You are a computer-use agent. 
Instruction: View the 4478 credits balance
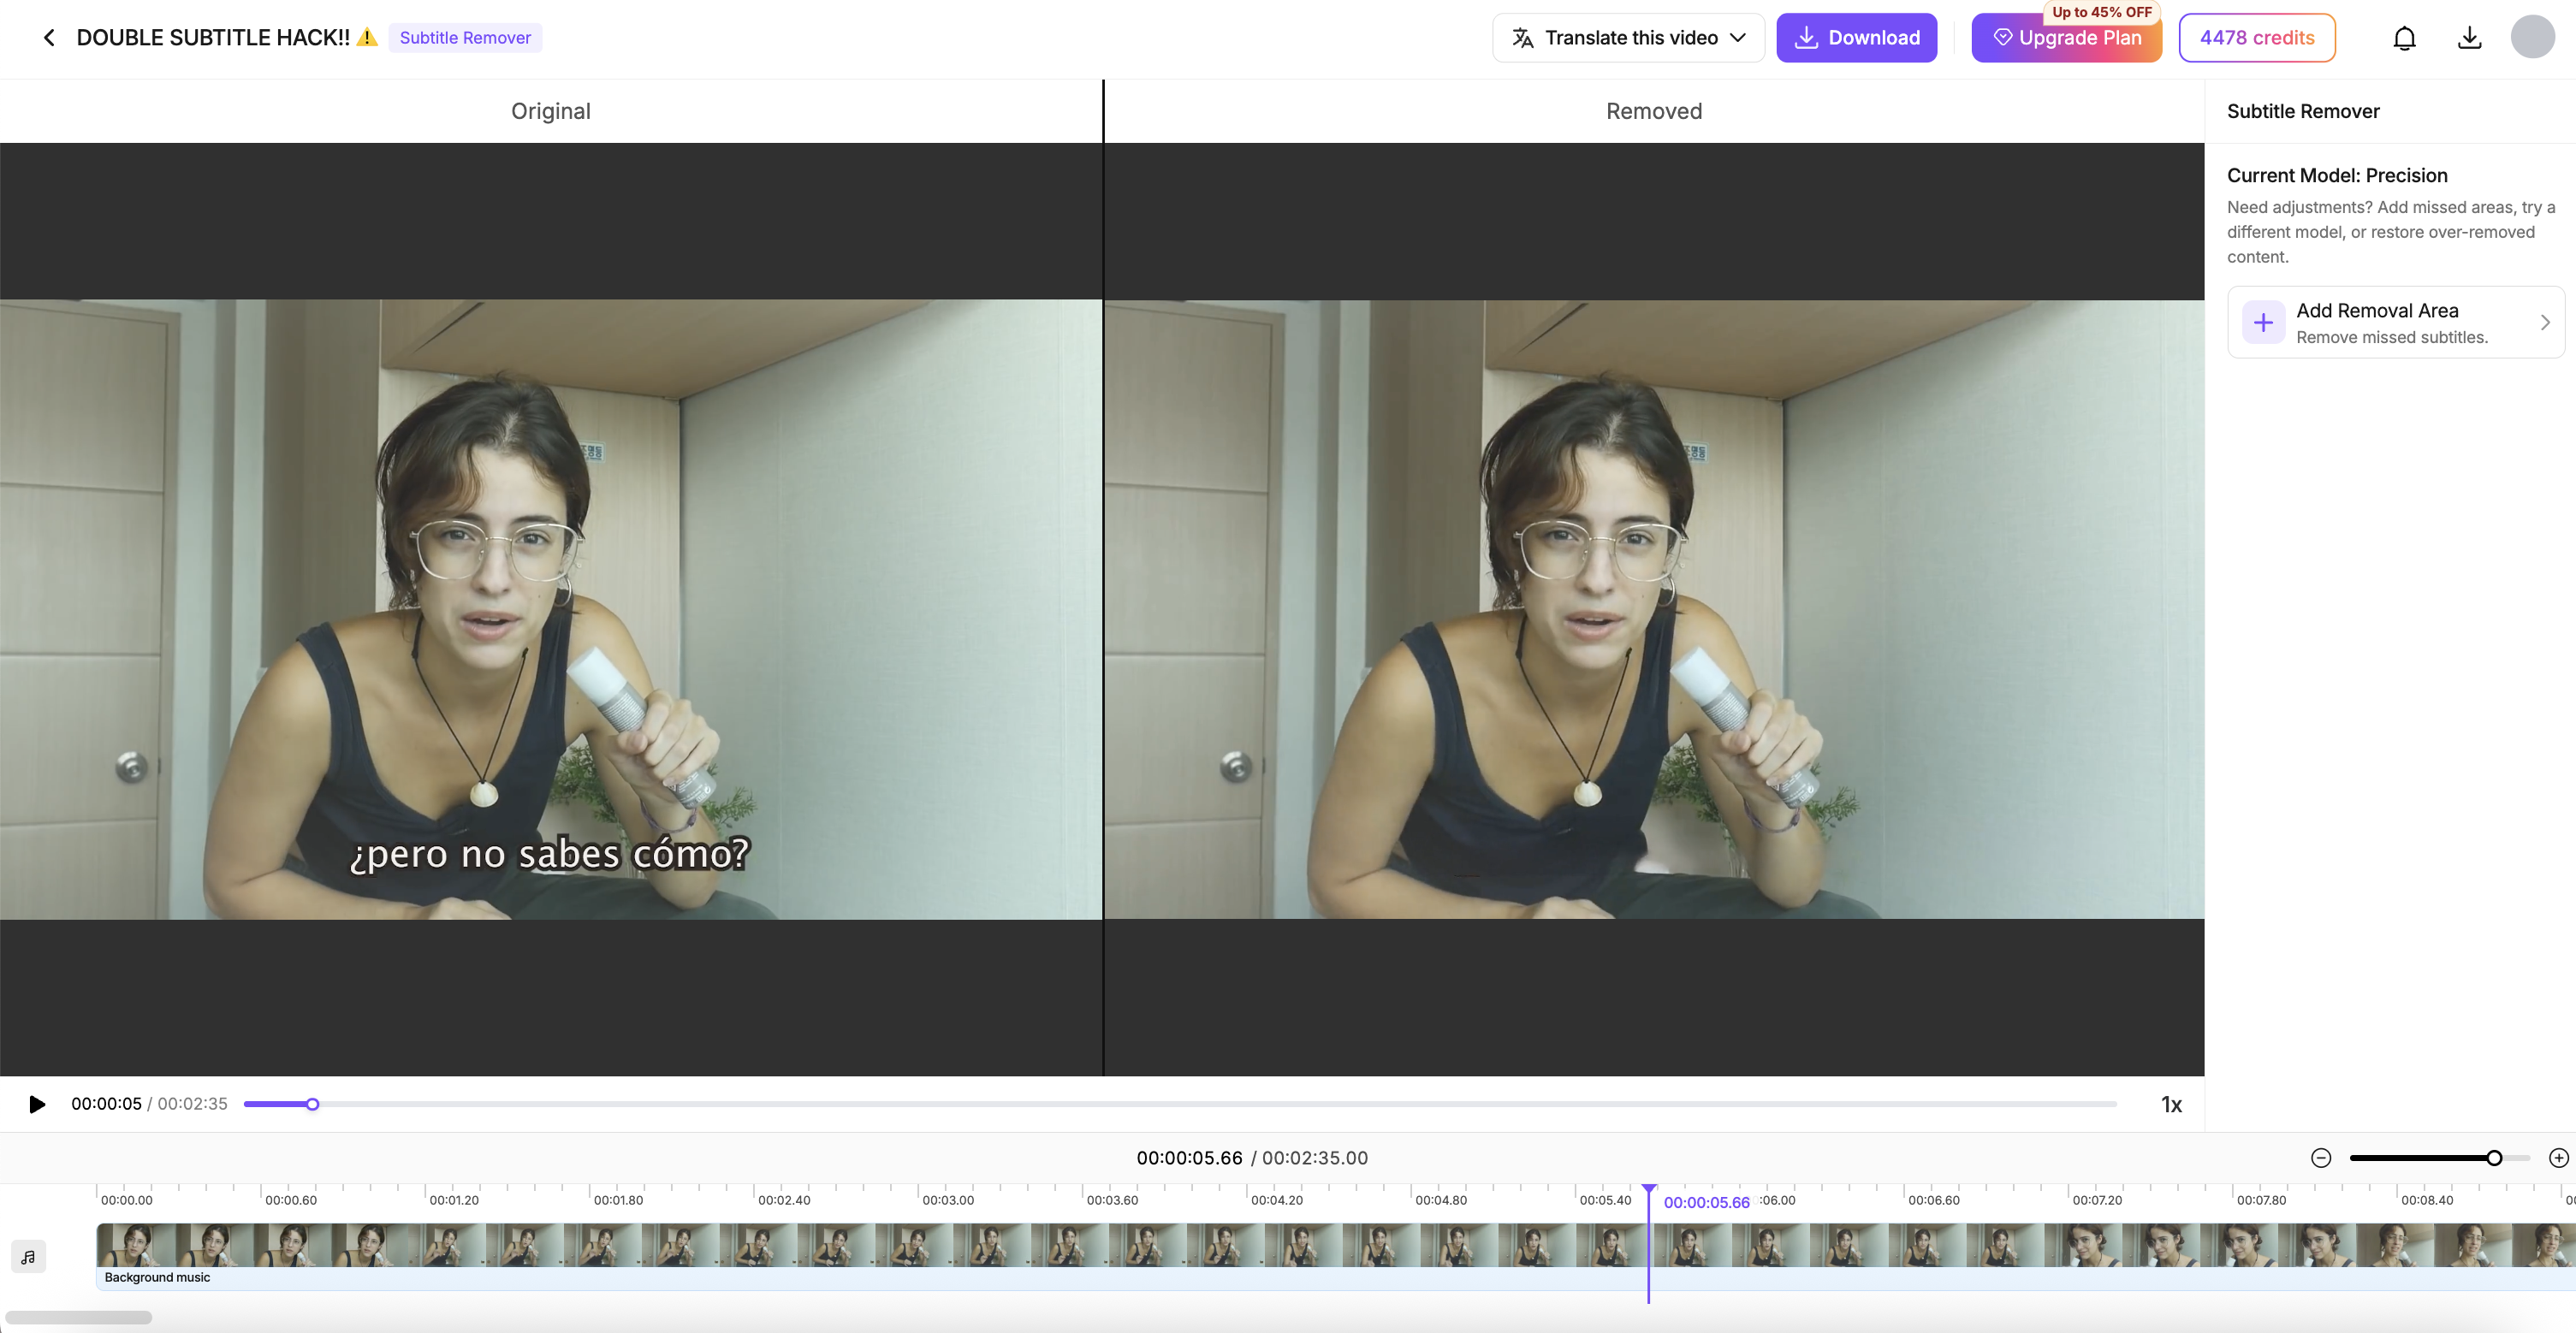[2257, 38]
